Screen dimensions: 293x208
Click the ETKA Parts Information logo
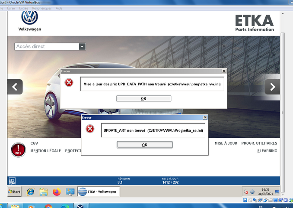255,23
